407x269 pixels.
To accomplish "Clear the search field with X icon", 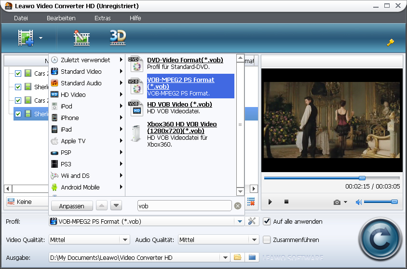I will tap(237, 206).
